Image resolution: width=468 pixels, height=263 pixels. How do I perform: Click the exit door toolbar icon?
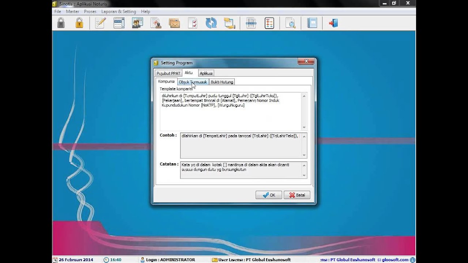(333, 23)
